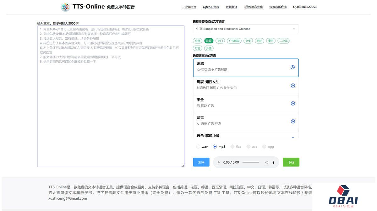Image resolution: width=377 pixels, height=211 pixels.
Task: Mute audio player volume icon
Action: tap(266, 162)
